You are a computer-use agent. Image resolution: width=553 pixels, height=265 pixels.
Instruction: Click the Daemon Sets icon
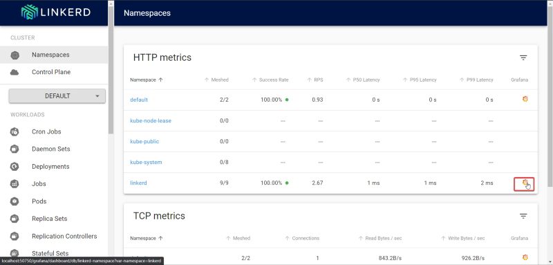(x=15, y=149)
